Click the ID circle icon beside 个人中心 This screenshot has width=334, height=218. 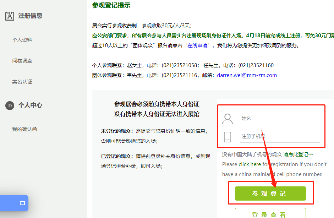pos(10,106)
